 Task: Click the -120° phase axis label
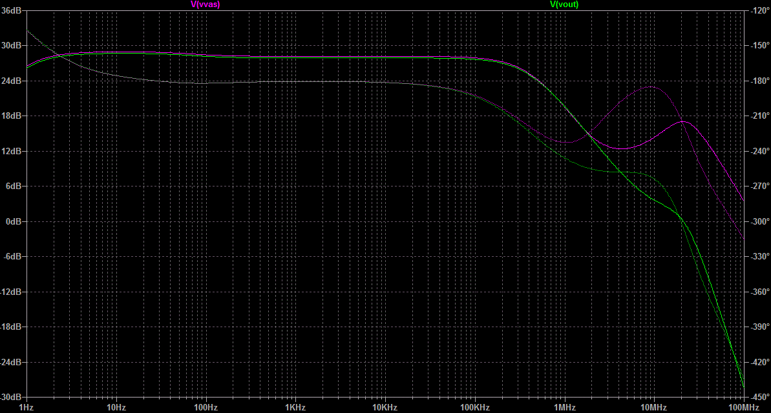click(760, 10)
